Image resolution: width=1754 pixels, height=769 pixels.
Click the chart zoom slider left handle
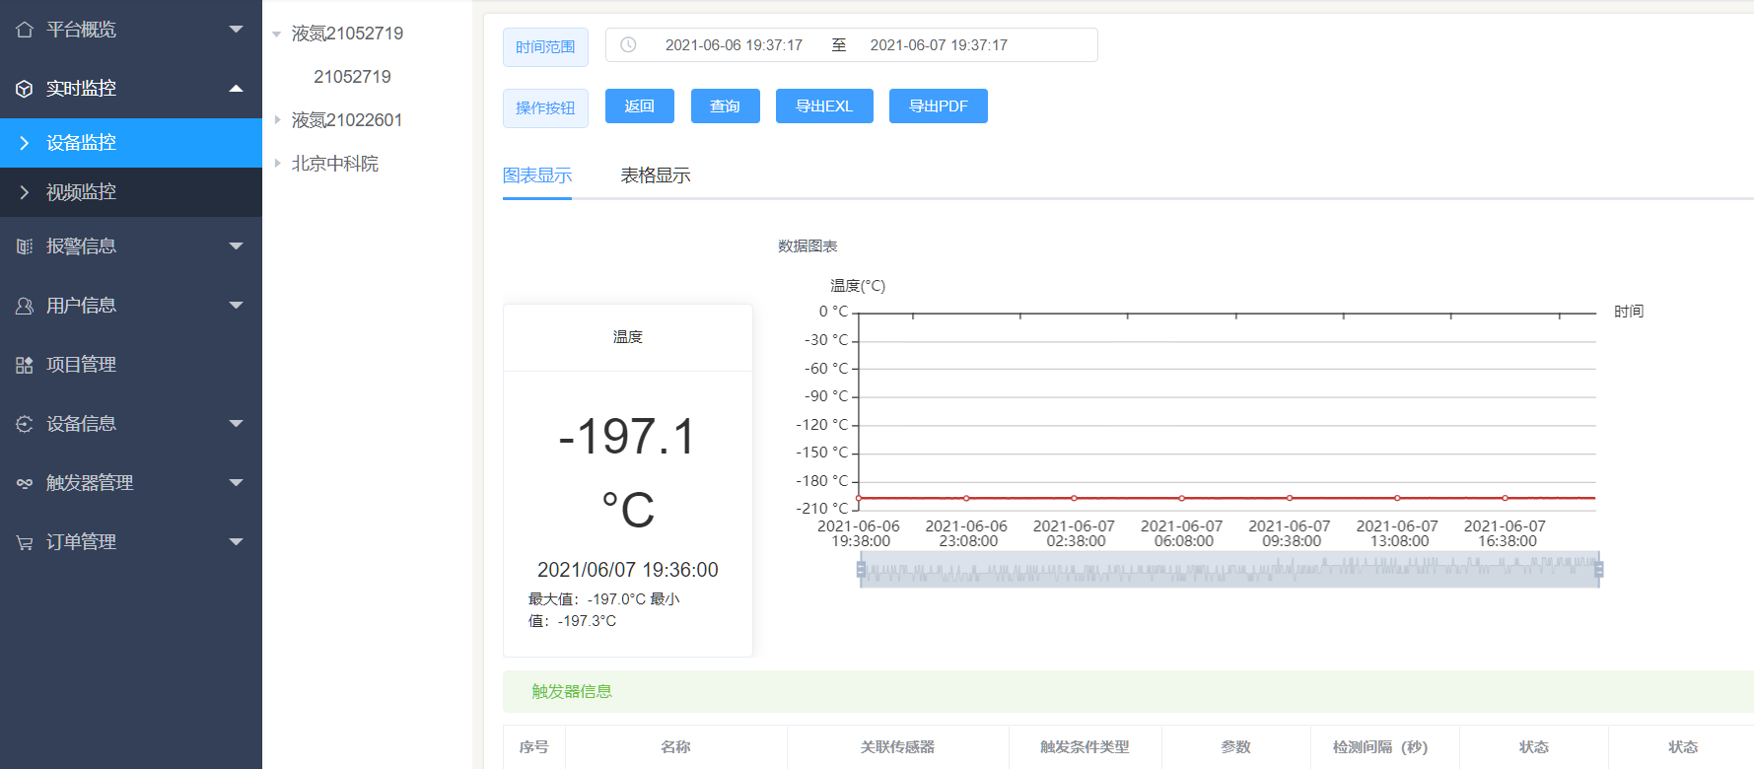click(861, 569)
